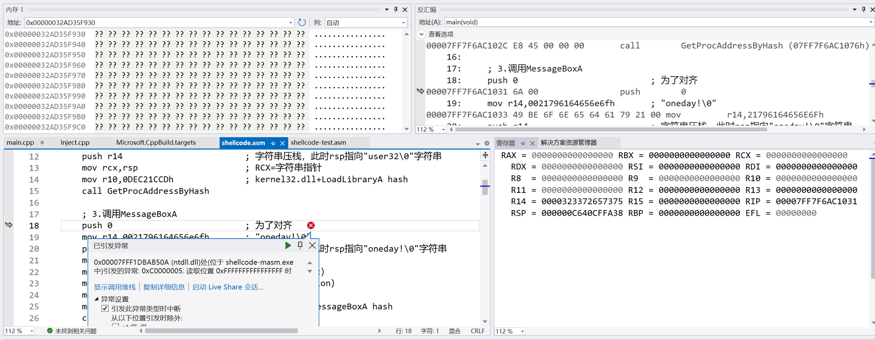Screen dimensions: 875x340
Task: Click the red error icon on line 18
Action: tap(311, 226)
